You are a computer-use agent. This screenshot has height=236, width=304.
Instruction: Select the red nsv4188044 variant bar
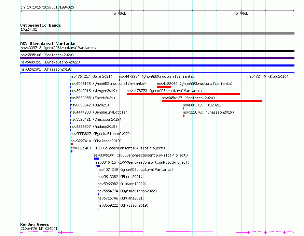click(164, 87)
